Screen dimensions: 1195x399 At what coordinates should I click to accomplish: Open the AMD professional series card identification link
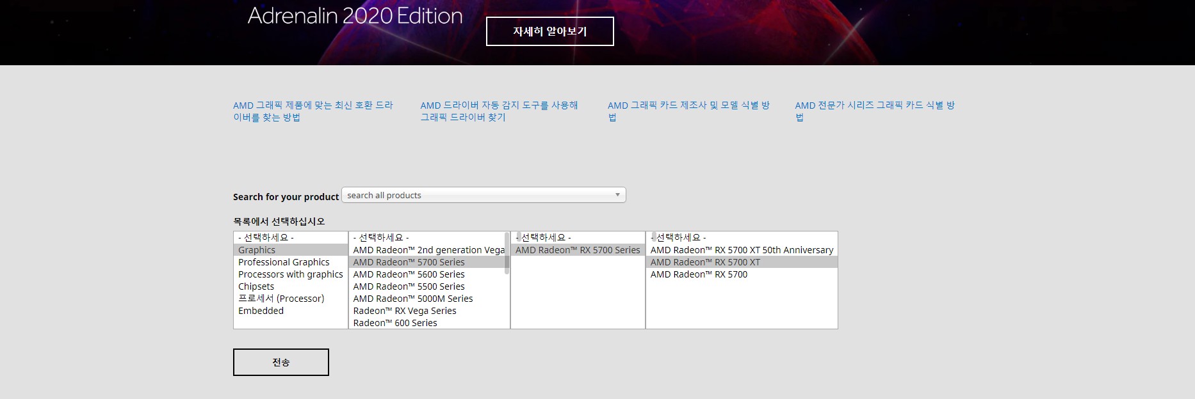[x=875, y=111]
